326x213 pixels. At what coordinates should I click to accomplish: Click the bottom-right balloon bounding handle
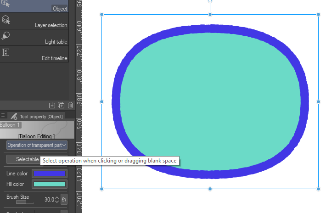click(318, 189)
